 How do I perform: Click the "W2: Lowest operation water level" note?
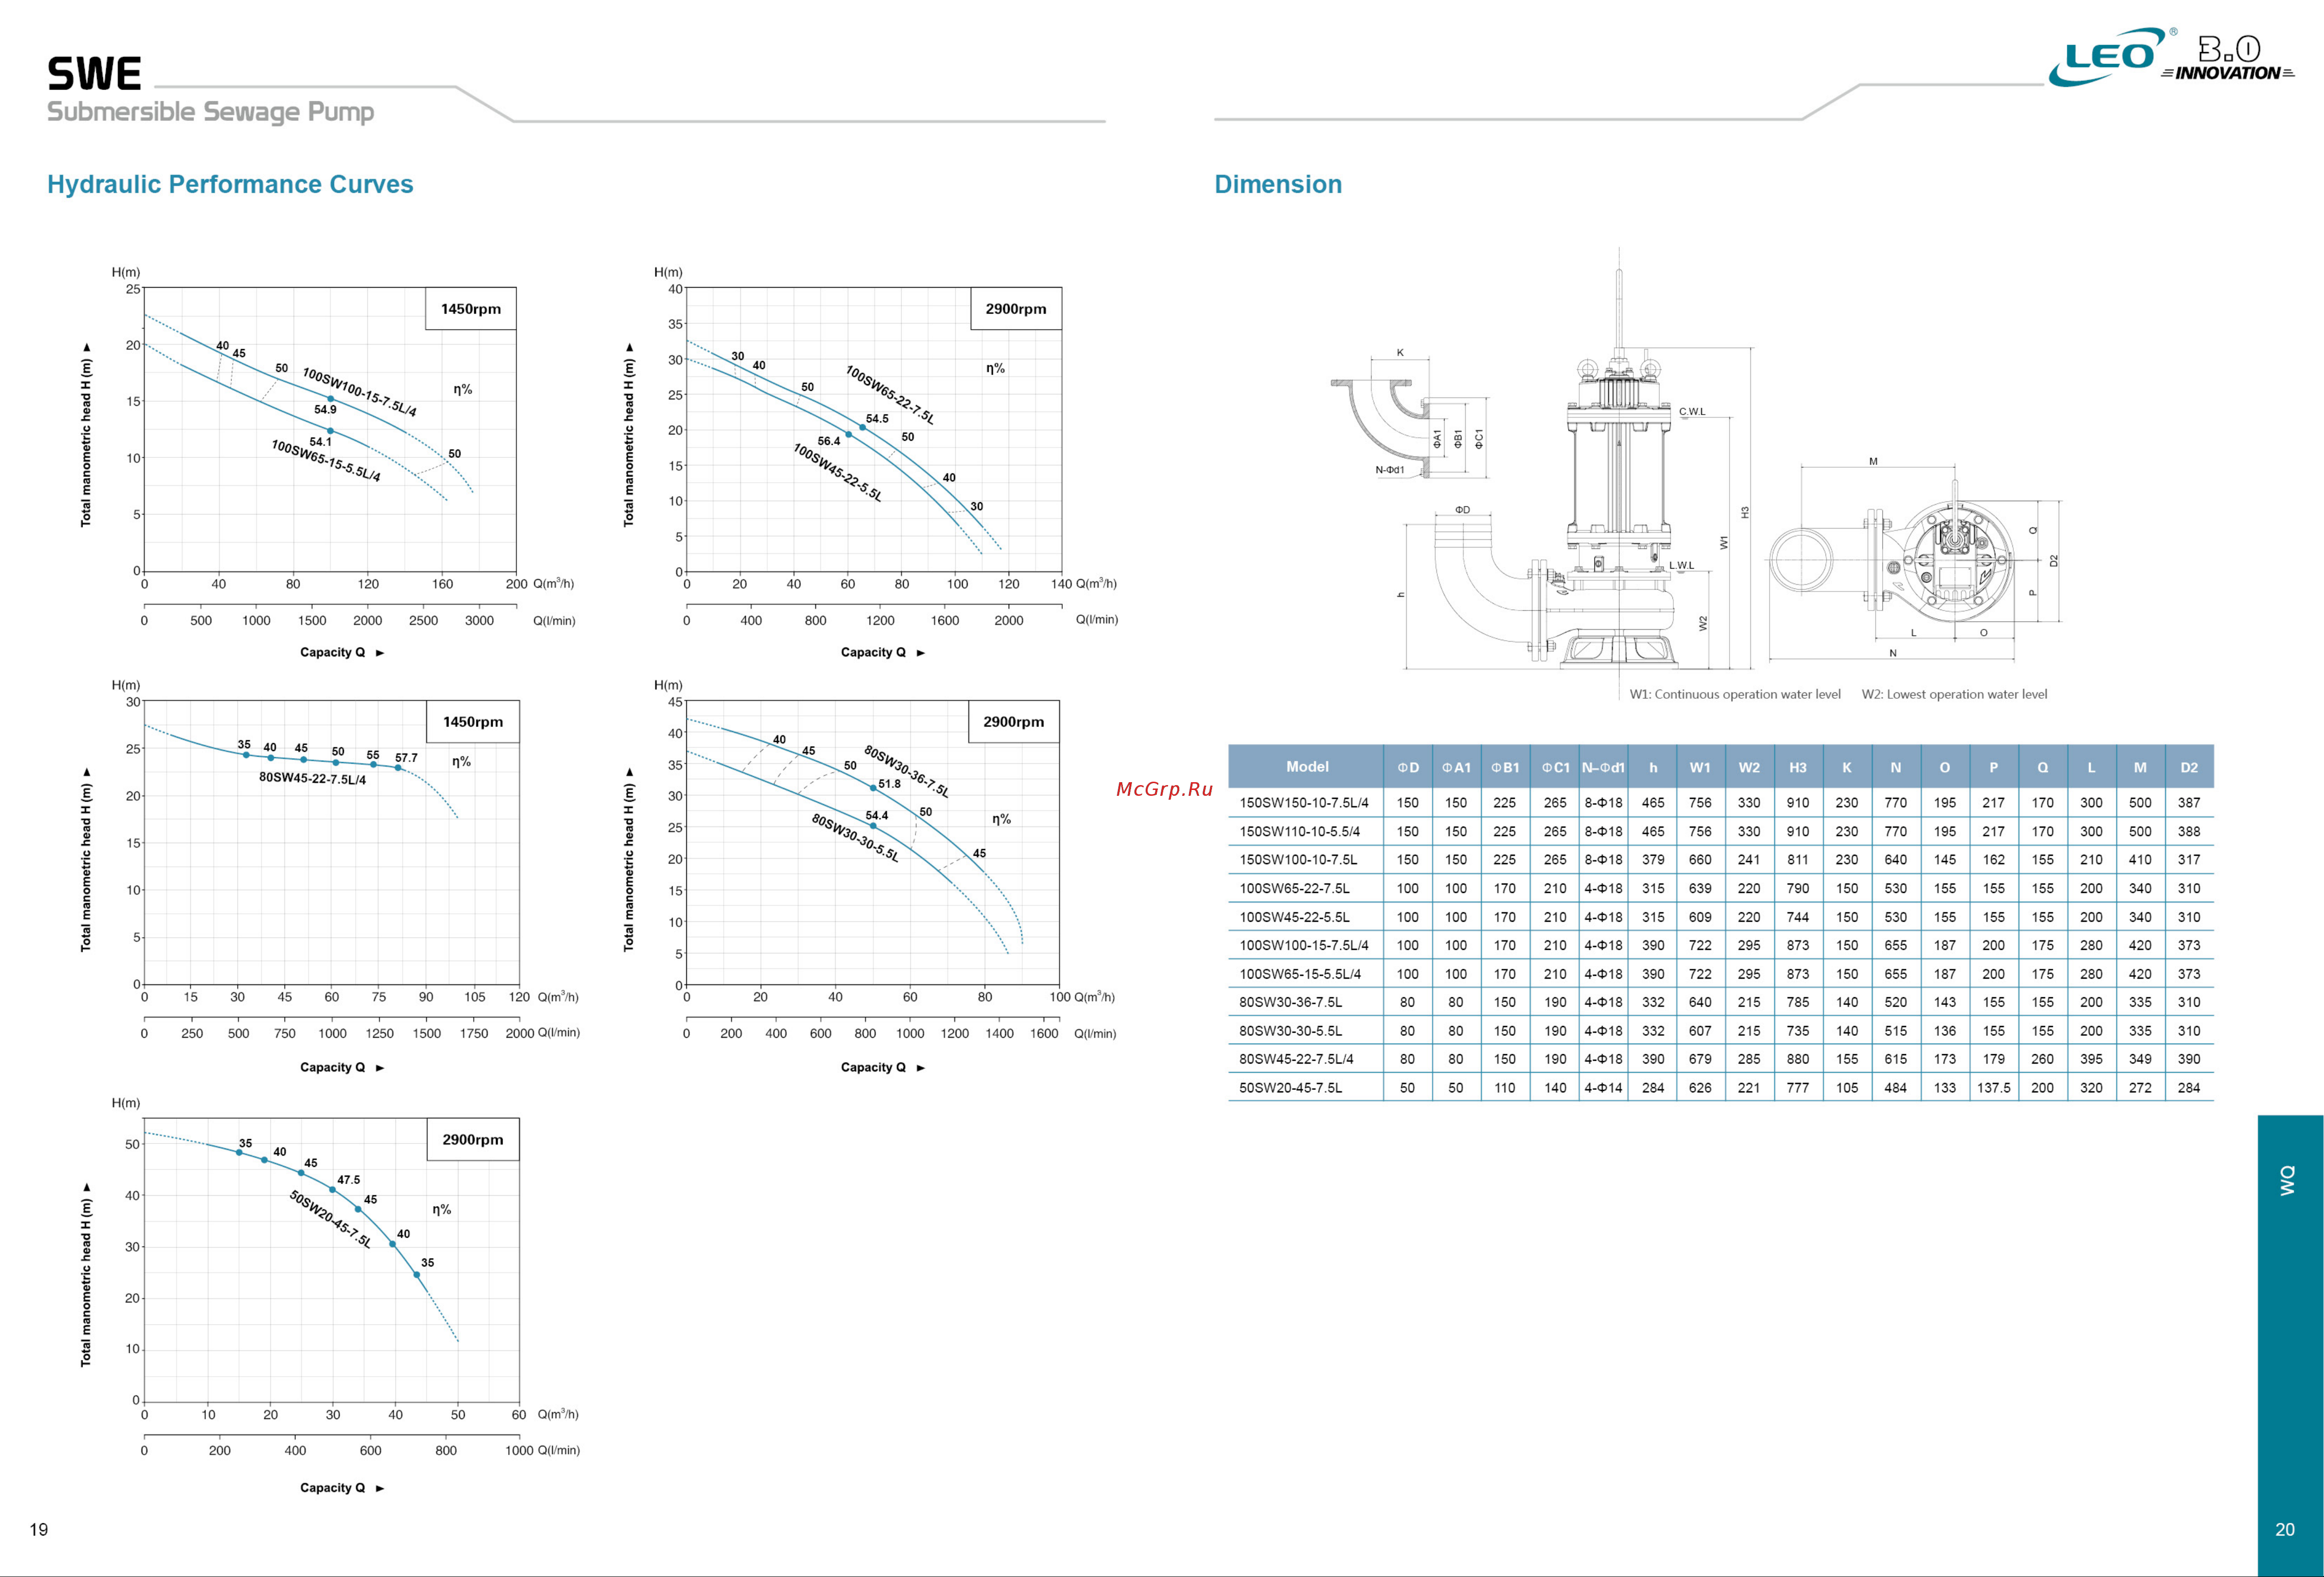coord(1954,694)
